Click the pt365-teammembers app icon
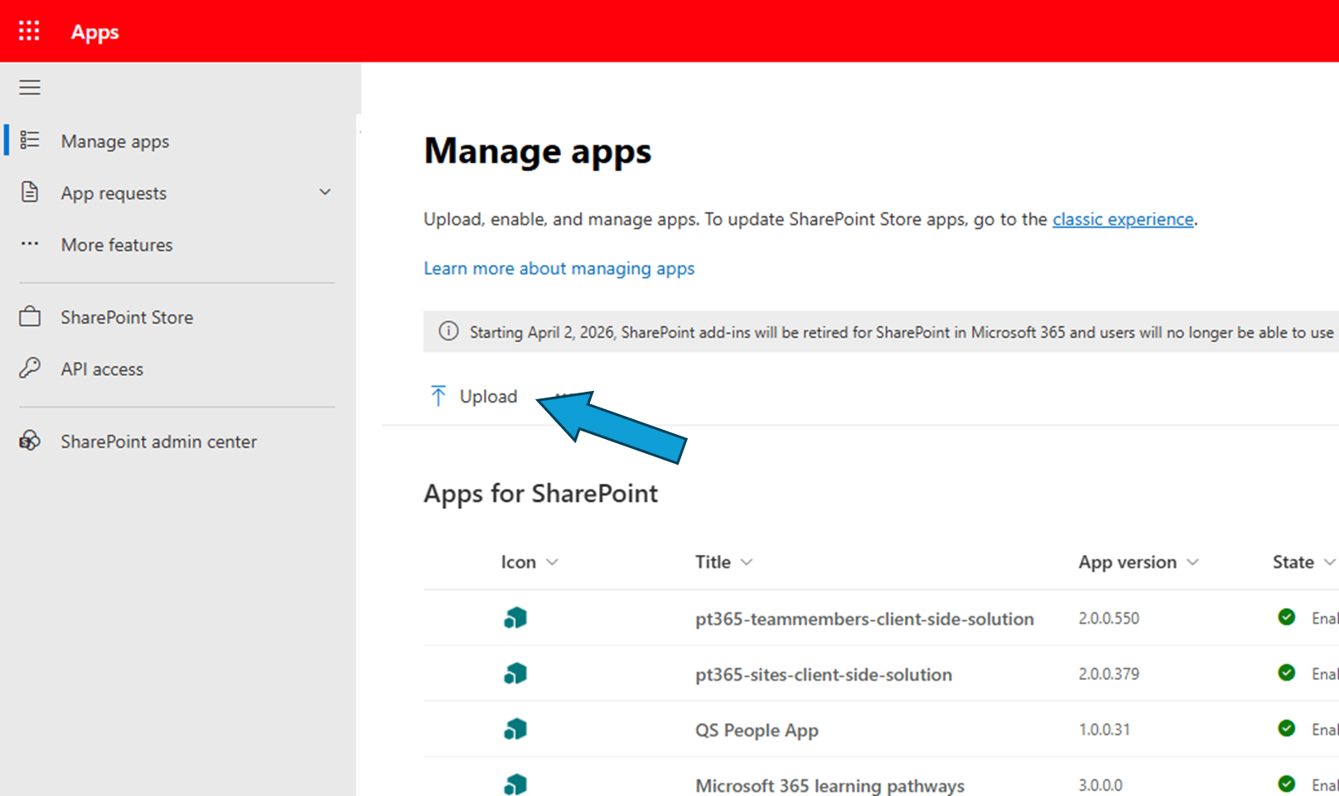1339x796 pixels. pyautogui.click(x=515, y=618)
